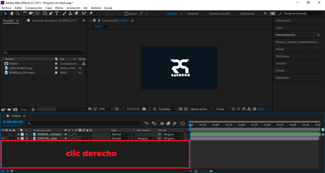Open track matte dropdown for LOGO BLANCO layer
Image resolution: width=325 pixels, height=173 pixels.
coord(146,138)
